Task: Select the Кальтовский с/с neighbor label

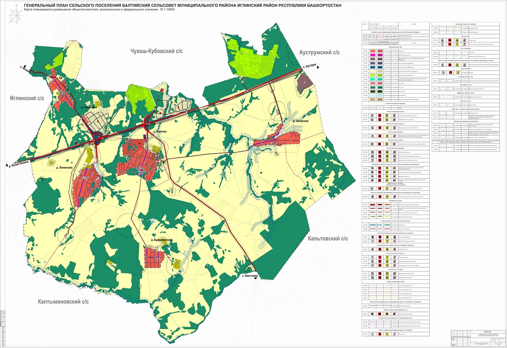Action: 328,238
